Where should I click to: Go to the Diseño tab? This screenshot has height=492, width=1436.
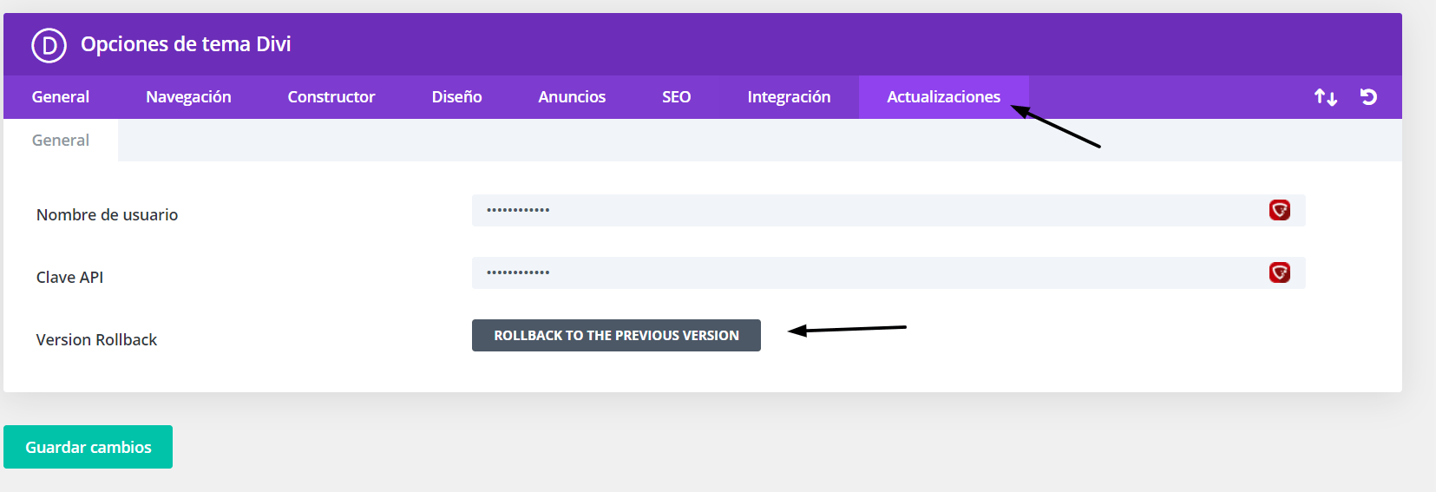coord(456,97)
